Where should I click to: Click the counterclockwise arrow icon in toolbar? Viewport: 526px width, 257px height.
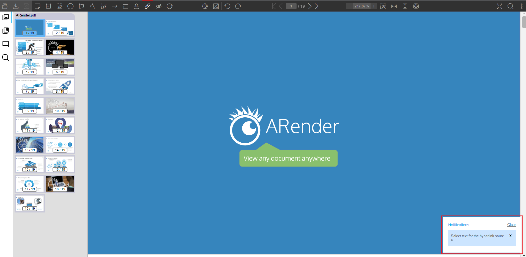(227, 6)
